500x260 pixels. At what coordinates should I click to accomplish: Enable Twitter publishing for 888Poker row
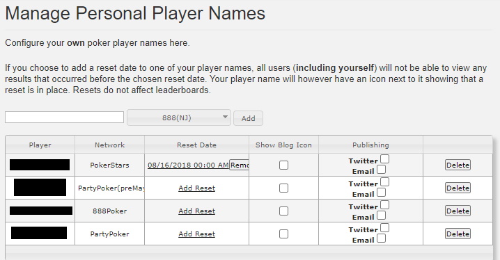(x=384, y=205)
